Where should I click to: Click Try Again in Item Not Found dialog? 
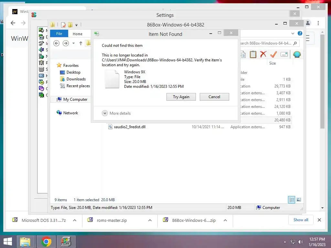tap(181, 97)
